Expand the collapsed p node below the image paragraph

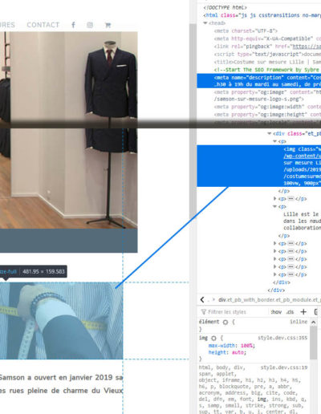274,198
